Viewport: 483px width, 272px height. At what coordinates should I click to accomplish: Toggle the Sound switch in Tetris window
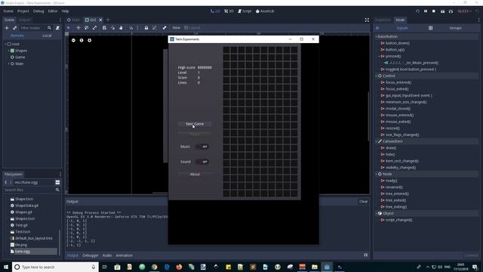coord(202,162)
